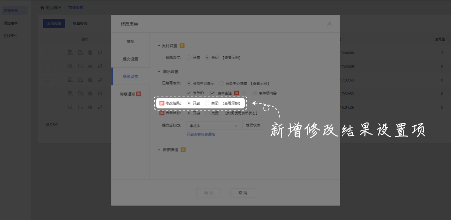The width and height of the screenshot is (451, 220).
Task: Click the red 推 badge on 消息通知
Action: (x=139, y=94)
